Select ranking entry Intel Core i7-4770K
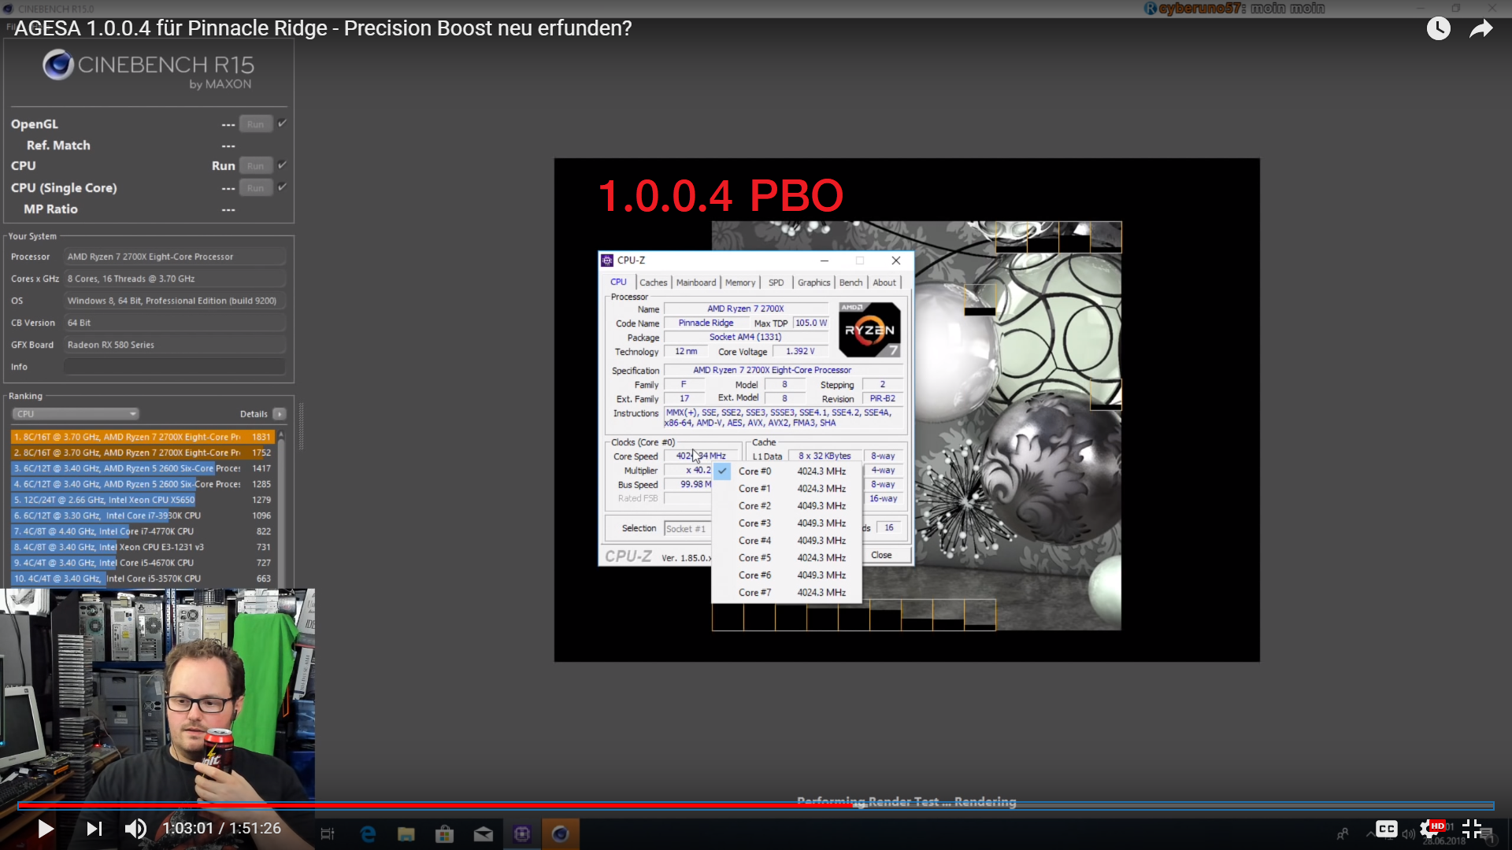 [x=143, y=531]
